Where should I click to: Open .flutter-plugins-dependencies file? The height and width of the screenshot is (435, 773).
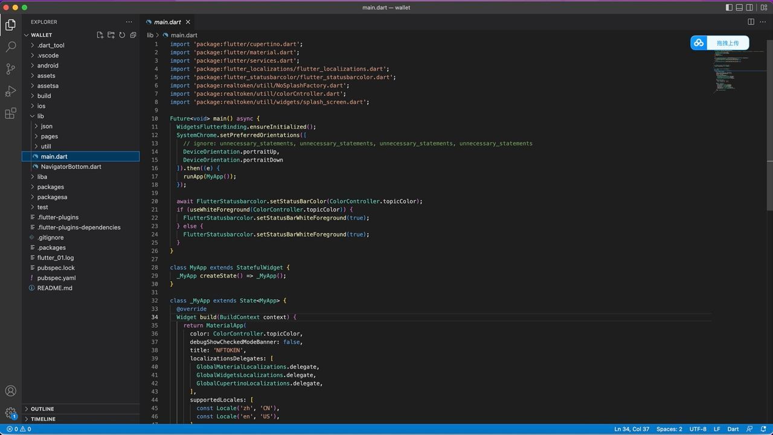[x=81, y=227]
